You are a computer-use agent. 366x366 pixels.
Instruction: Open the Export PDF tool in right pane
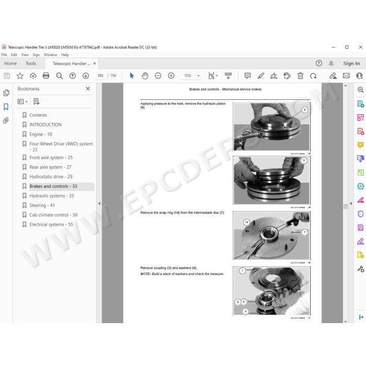pos(361,104)
